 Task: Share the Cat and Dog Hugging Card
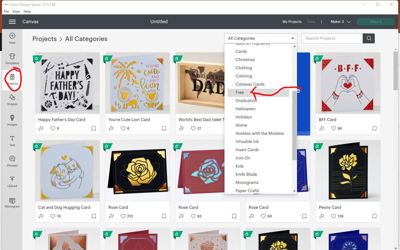click(41, 216)
